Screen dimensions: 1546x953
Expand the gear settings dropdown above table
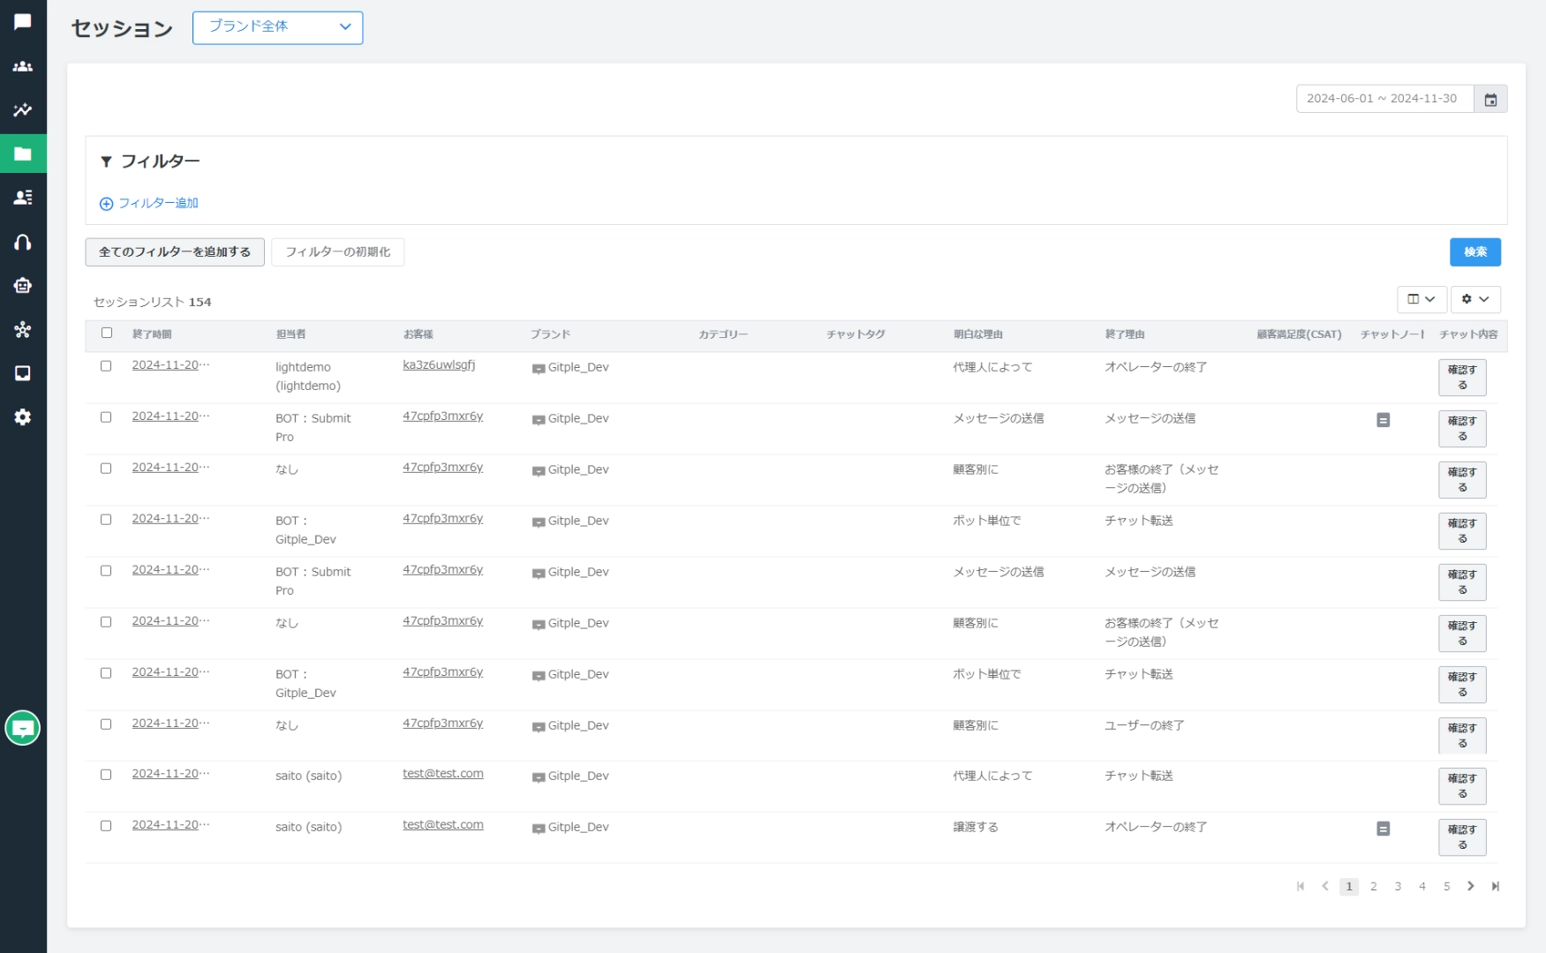1475,299
